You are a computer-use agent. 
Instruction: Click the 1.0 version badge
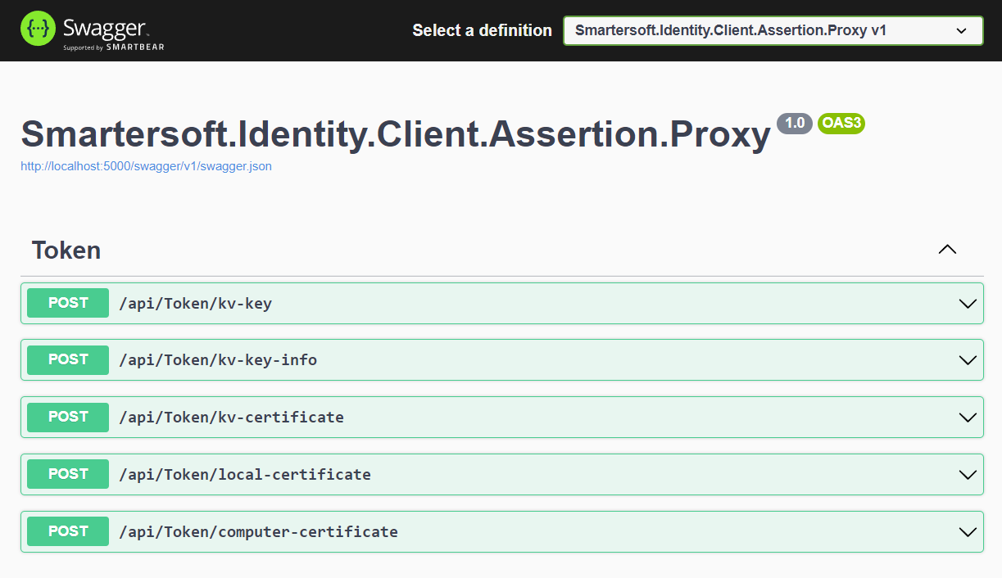coord(794,124)
